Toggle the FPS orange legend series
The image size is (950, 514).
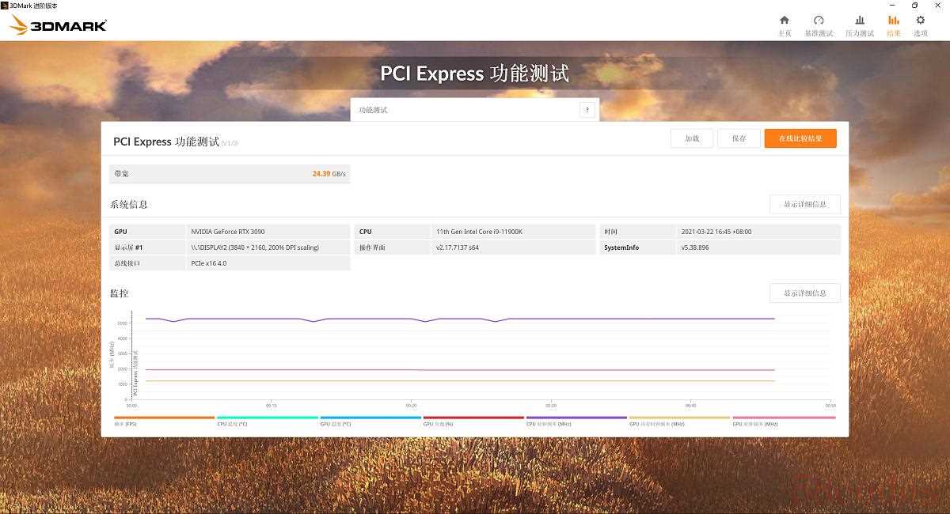(x=164, y=418)
